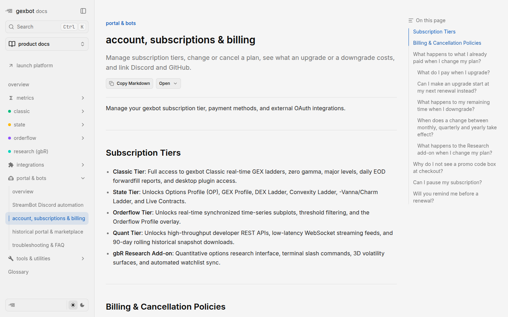The height and width of the screenshot is (317, 508).
Task: Open historical portal & marketplace page
Action: coord(48,232)
